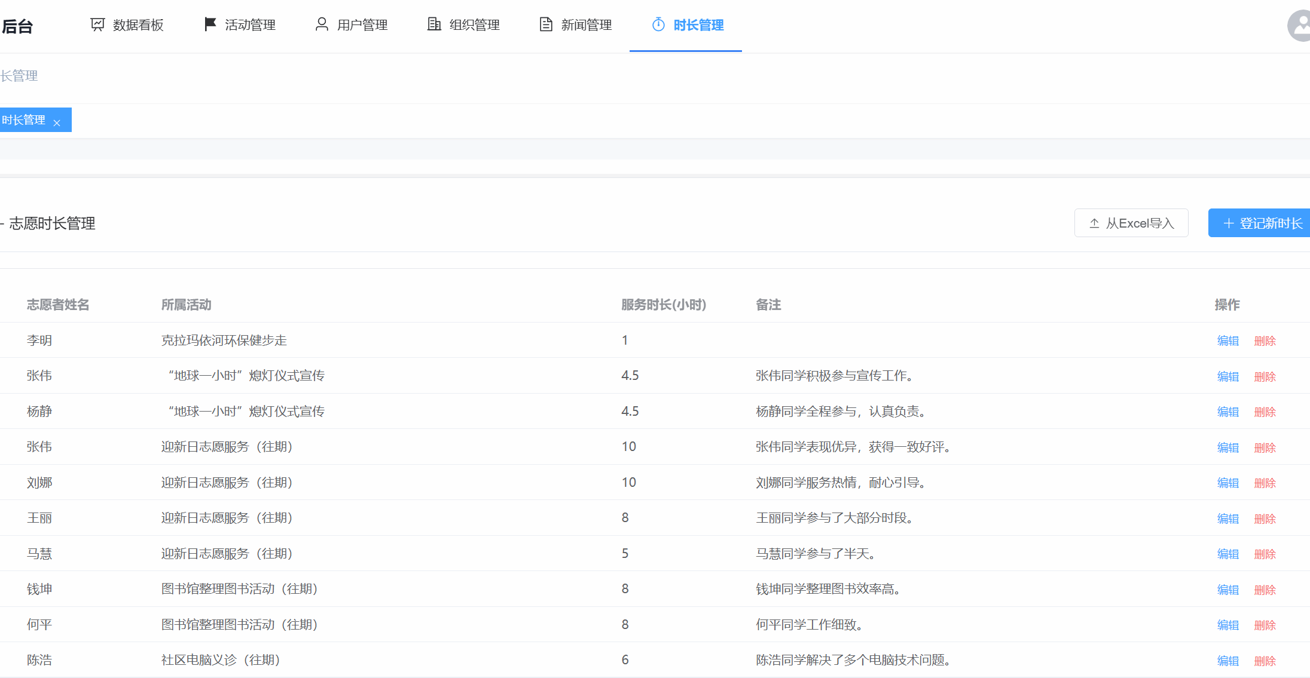Click the stopwatch icon for duration management
This screenshot has width=1310, height=678.
coord(658,24)
